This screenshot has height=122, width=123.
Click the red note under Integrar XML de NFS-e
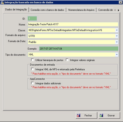[71, 74]
